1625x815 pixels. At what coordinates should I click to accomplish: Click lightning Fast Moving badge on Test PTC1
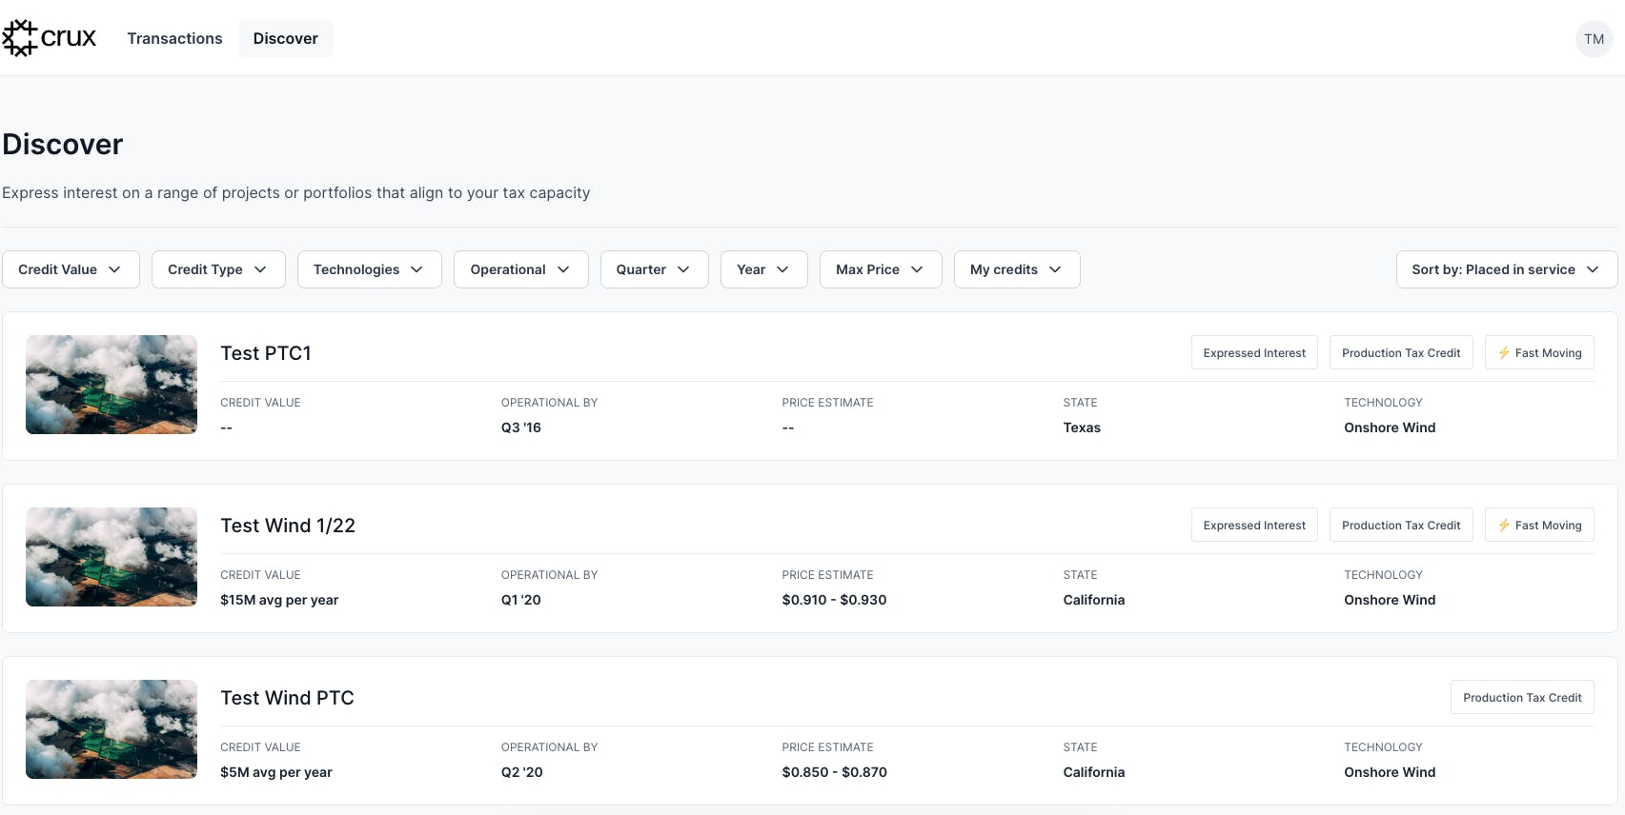(1539, 353)
